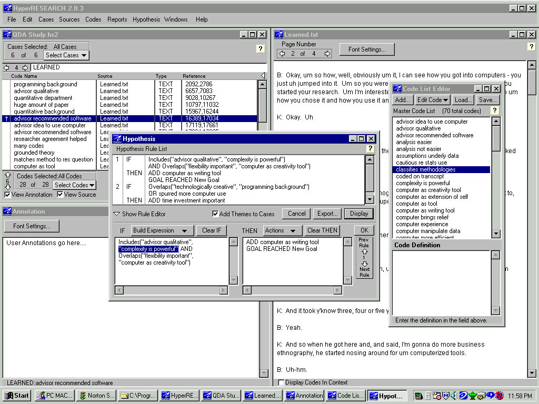
Task: Click OK in the rule editor
Action: coord(364,230)
